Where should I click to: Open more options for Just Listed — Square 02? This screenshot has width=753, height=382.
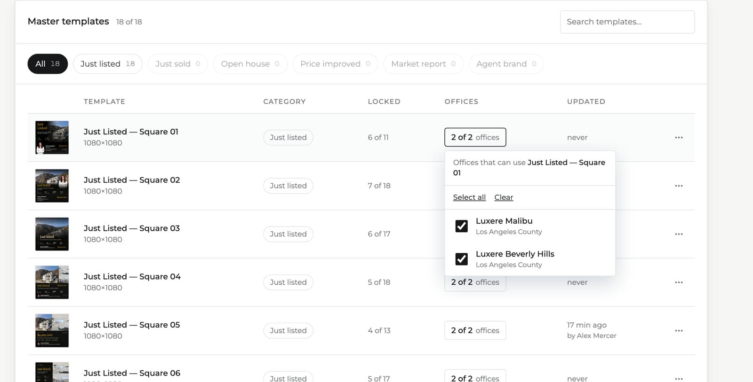[679, 186]
